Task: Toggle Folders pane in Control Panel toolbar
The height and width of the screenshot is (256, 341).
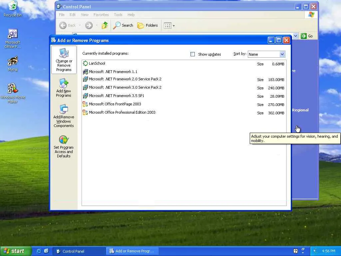Action: click(x=148, y=25)
